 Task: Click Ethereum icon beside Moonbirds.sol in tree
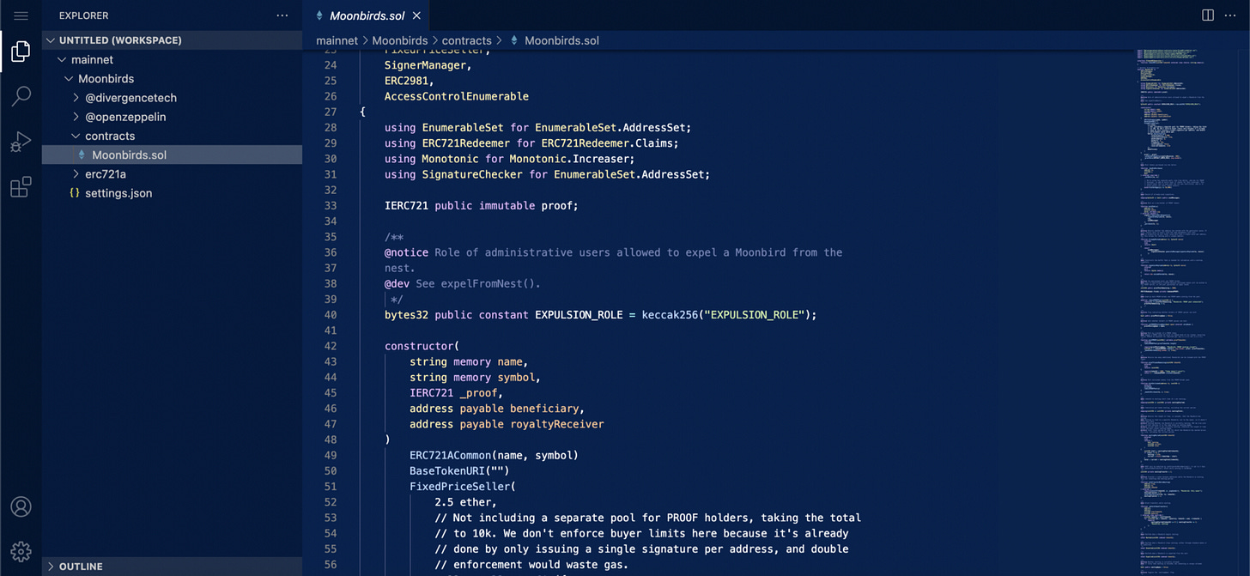[82, 155]
